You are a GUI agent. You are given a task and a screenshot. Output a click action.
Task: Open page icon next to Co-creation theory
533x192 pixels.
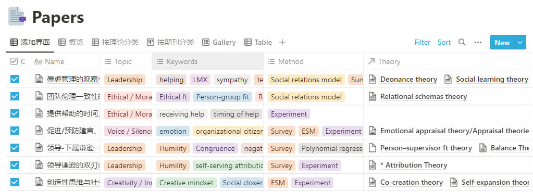coord(373,182)
